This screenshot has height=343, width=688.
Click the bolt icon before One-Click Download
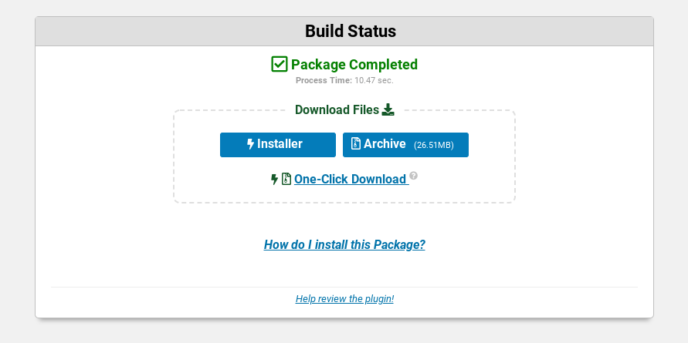[x=274, y=180]
